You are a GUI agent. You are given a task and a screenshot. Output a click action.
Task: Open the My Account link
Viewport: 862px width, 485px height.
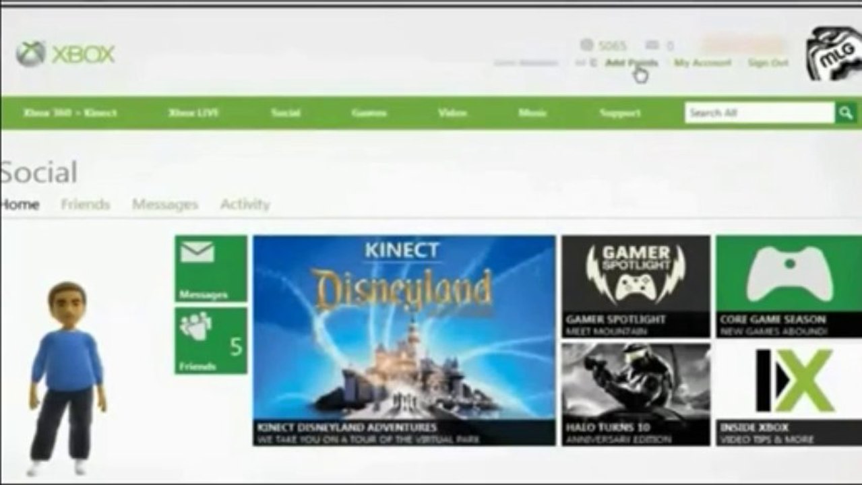[x=703, y=63]
